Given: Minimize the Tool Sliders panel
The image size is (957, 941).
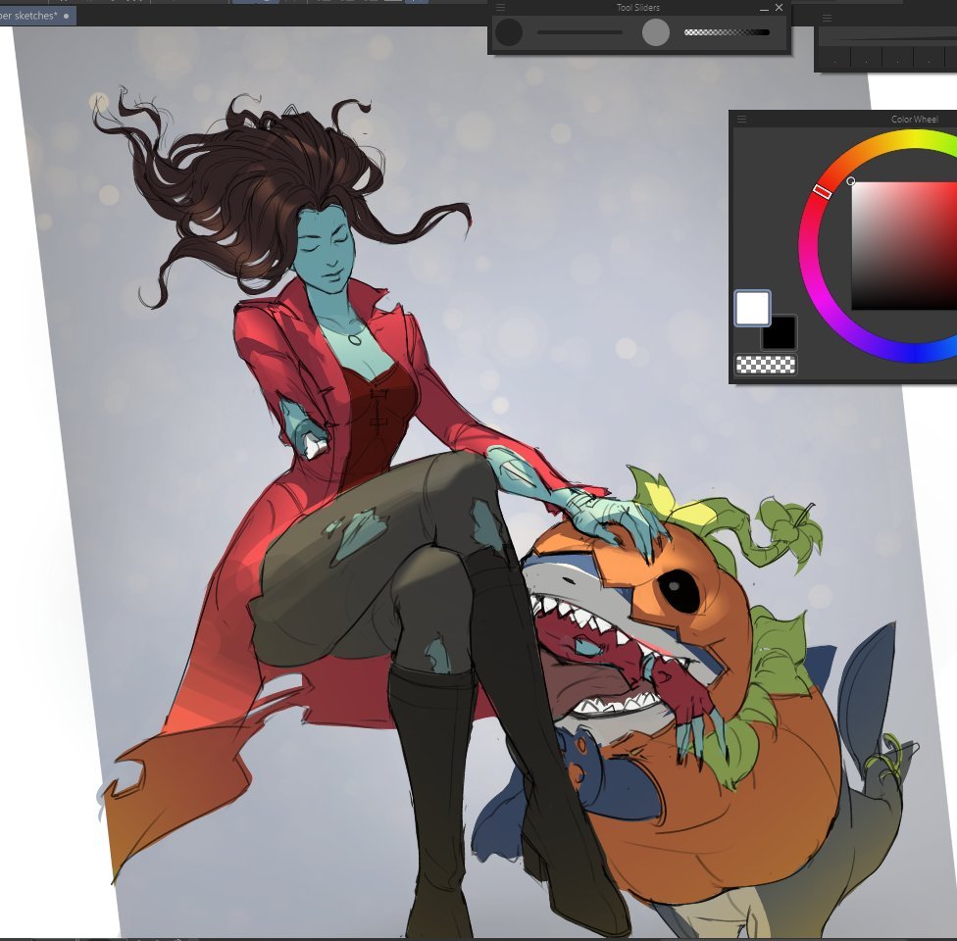Looking at the screenshot, I should point(764,8).
